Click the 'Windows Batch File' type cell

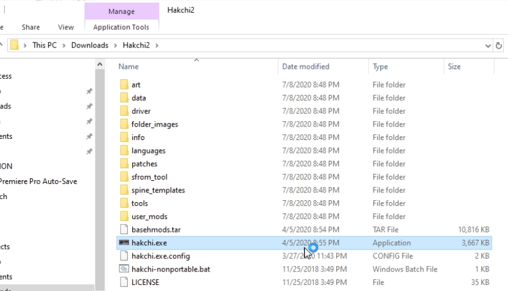tap(405, 269)
